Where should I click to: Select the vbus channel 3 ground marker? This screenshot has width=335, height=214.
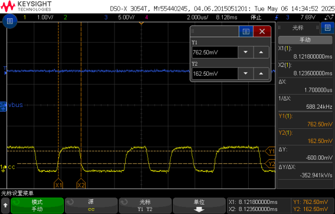coord(3,106)
